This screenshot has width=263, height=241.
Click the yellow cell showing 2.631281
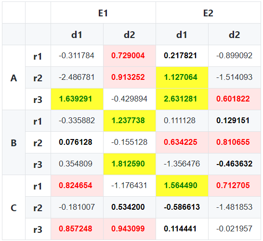point(182,99)
